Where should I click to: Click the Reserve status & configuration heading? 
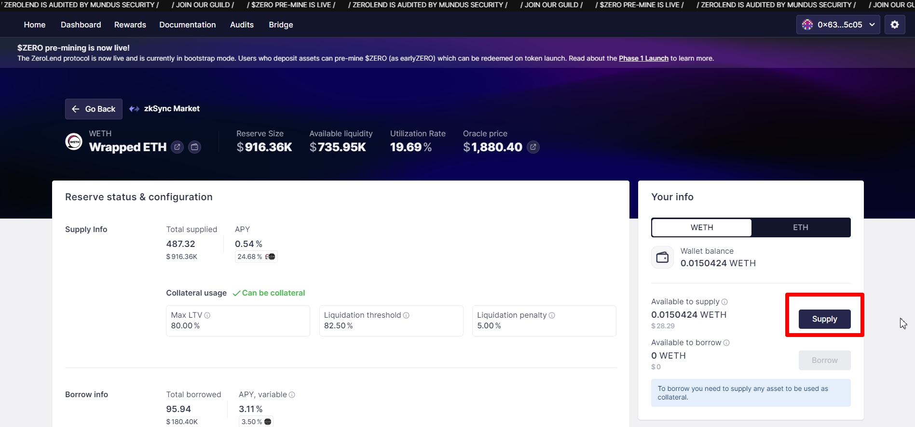coord(139,197)
